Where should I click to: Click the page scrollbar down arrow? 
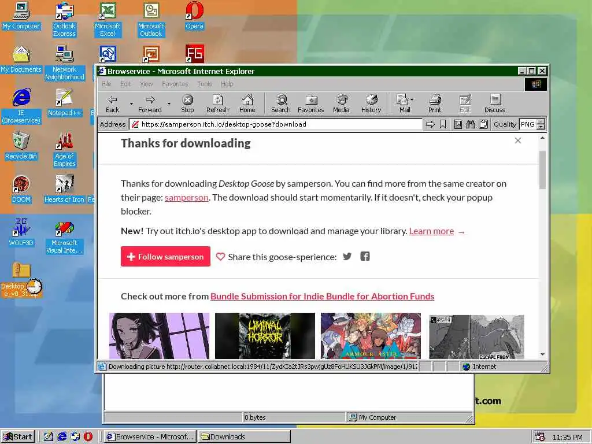[x=542, y=354]
